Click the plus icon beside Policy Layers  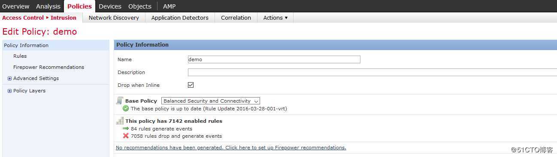pyautogui.click(x=9, y=91)
